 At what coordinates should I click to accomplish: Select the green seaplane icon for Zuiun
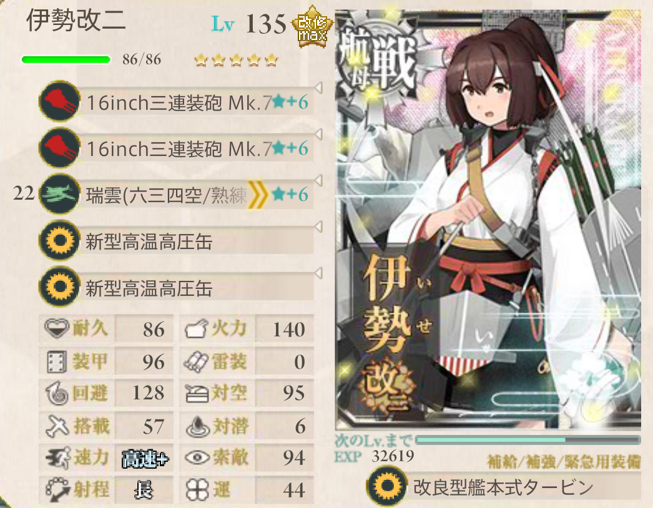tap(59, 194)
